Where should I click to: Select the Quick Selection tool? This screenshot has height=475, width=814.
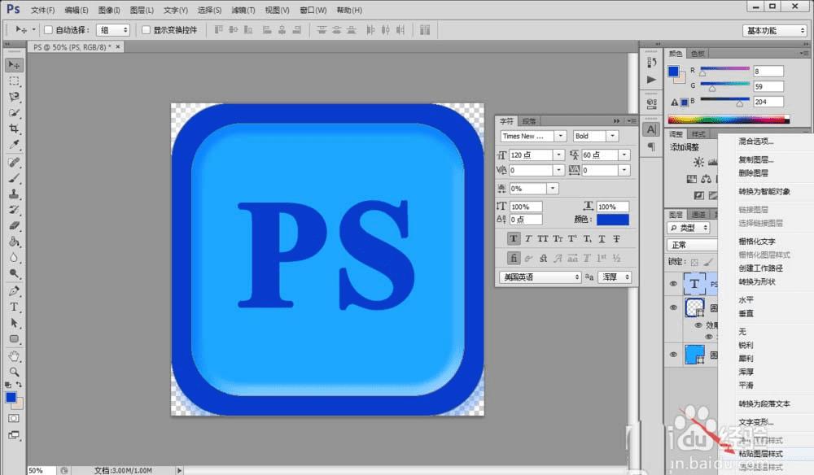tap(14, 112)
